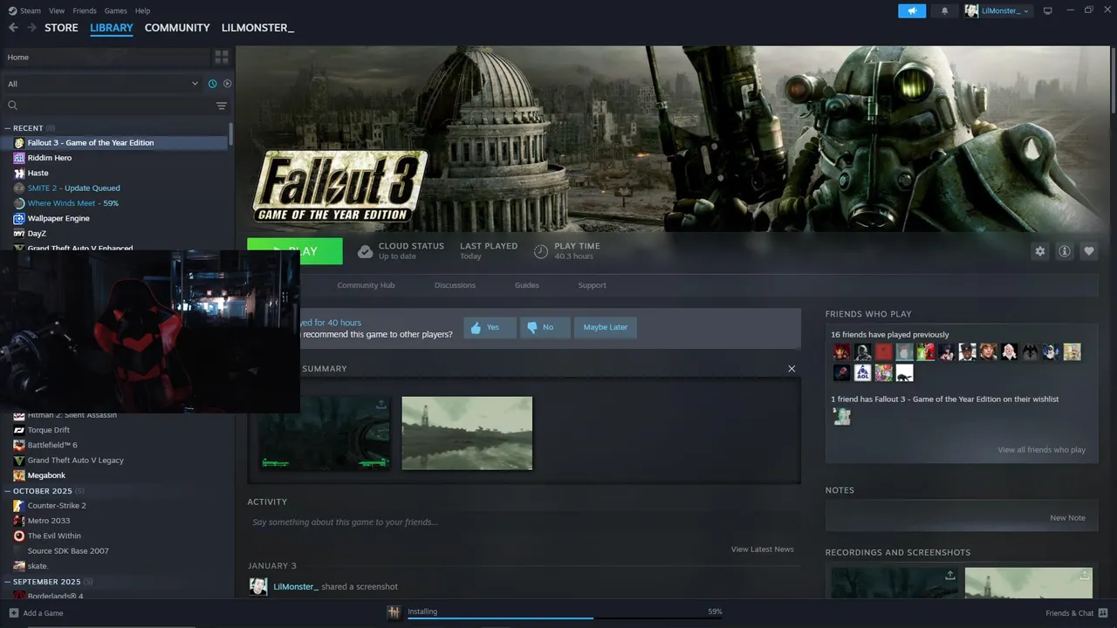Open the View menu
Viewport: 1117px width, 628px height.
click(x=57, y=10)
